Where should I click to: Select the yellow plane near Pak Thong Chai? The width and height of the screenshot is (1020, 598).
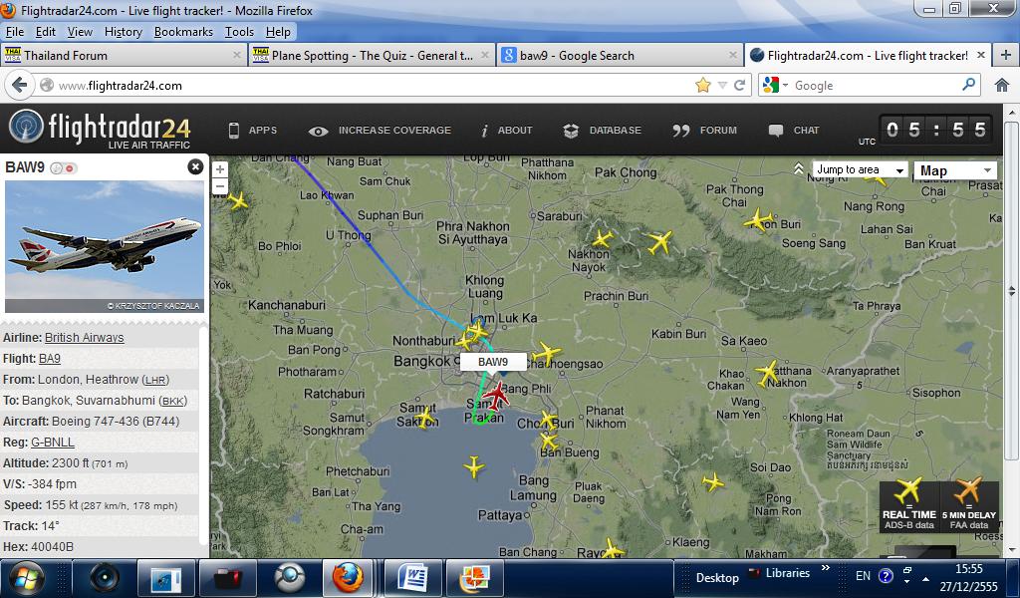pyautogui.click(x=758, y=220)
